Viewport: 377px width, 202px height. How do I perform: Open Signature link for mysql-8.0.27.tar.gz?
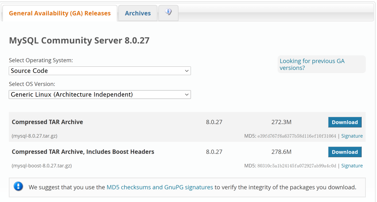pos(352,136)
